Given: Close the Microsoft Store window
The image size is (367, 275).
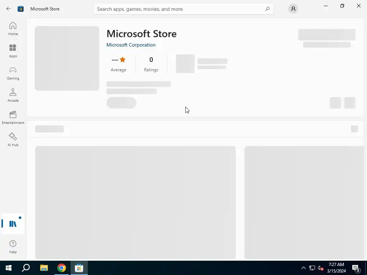Looking at the screenshot, I should point(358,6).
